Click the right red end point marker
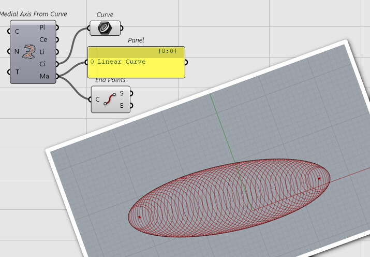370x257 pixels. tap(319, 179)
